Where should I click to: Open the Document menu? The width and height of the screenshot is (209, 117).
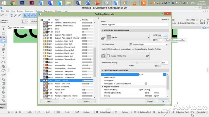[29, 11]
